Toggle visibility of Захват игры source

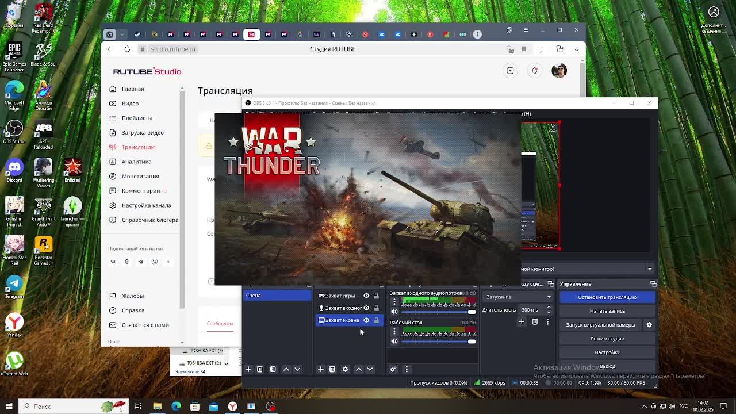coord(366,296)
